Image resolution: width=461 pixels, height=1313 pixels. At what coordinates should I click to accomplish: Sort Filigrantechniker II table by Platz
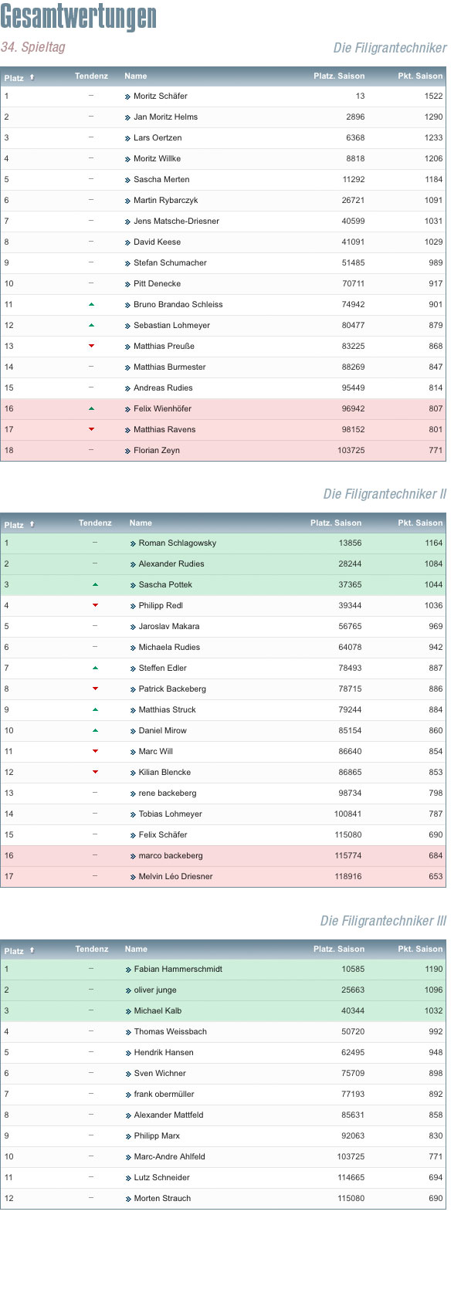14,524
